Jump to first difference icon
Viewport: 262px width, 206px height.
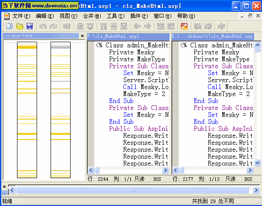tap(104, 27)
